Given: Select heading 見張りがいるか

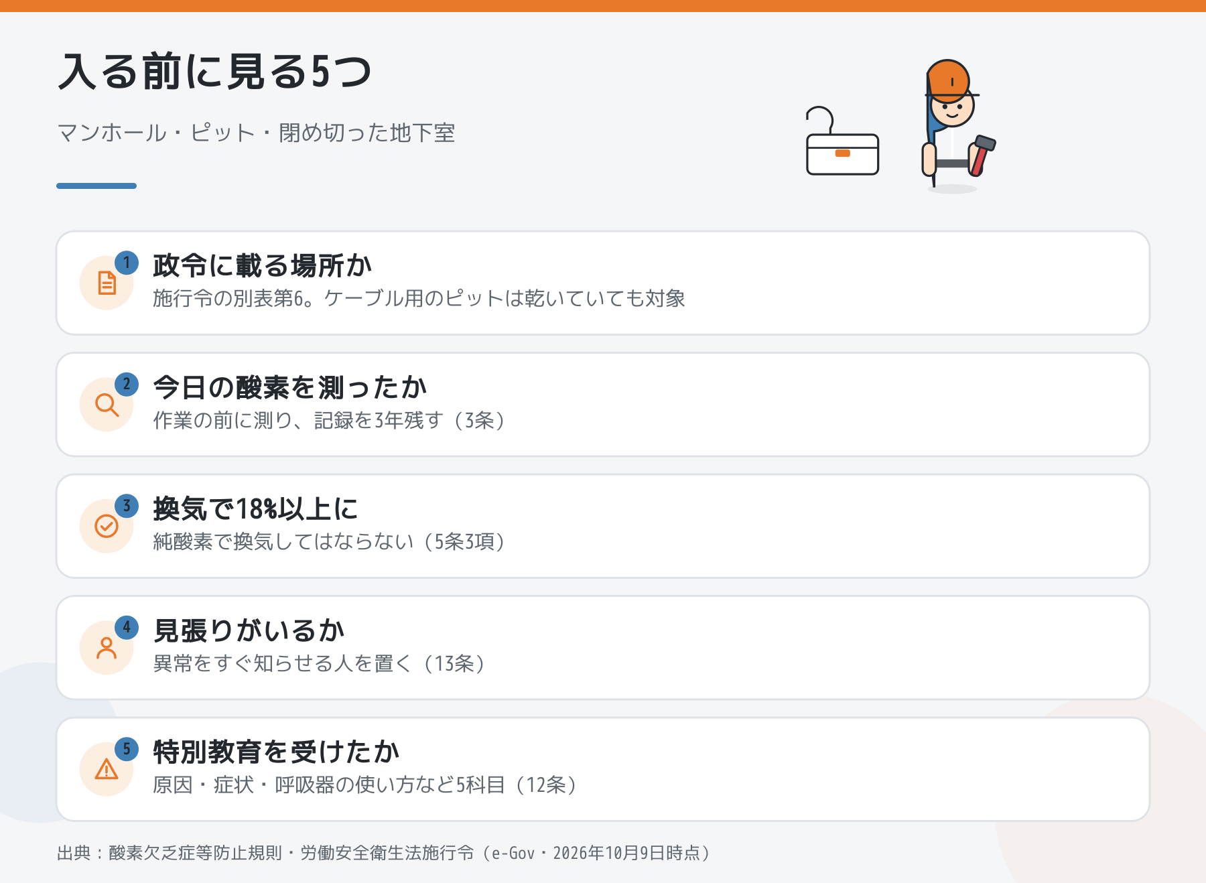Looking at the screenshot, I should pyautogui.click(x=249, y=630).
